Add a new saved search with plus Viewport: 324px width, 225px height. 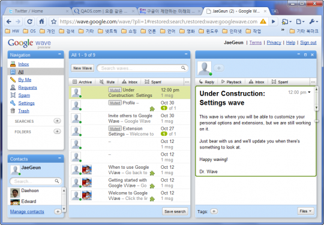(x=57, y=121)
